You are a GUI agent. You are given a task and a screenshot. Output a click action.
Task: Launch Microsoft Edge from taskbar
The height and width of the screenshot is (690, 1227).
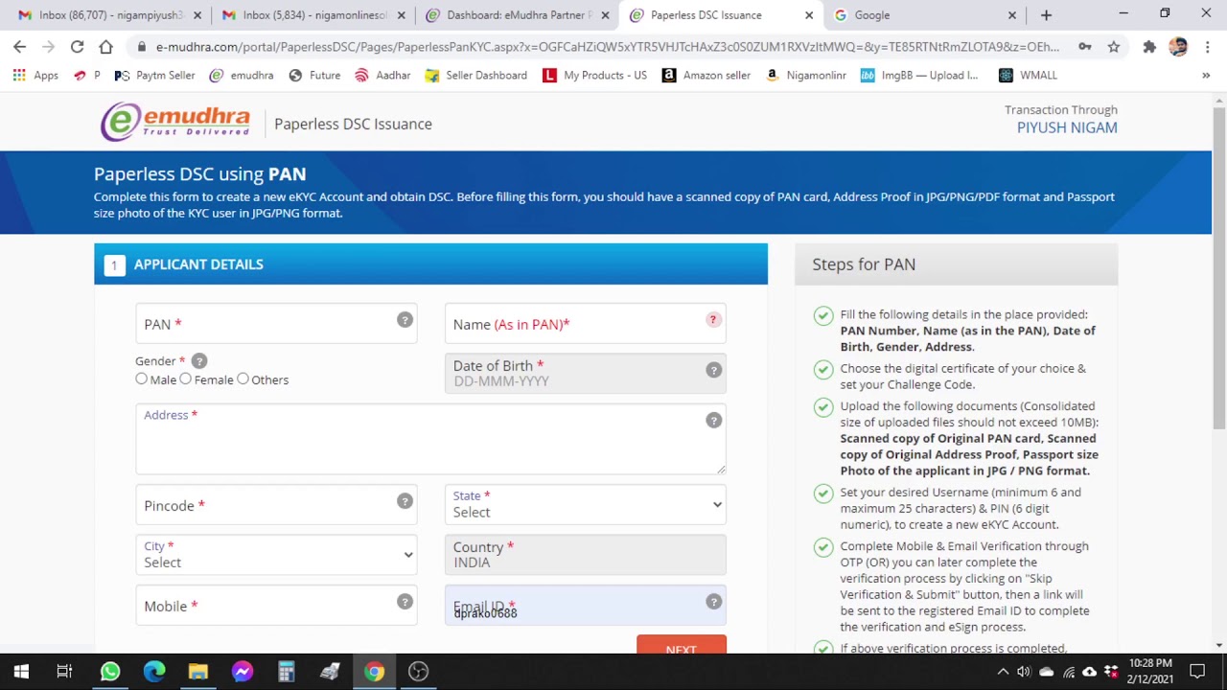click(x=154, y=672)
